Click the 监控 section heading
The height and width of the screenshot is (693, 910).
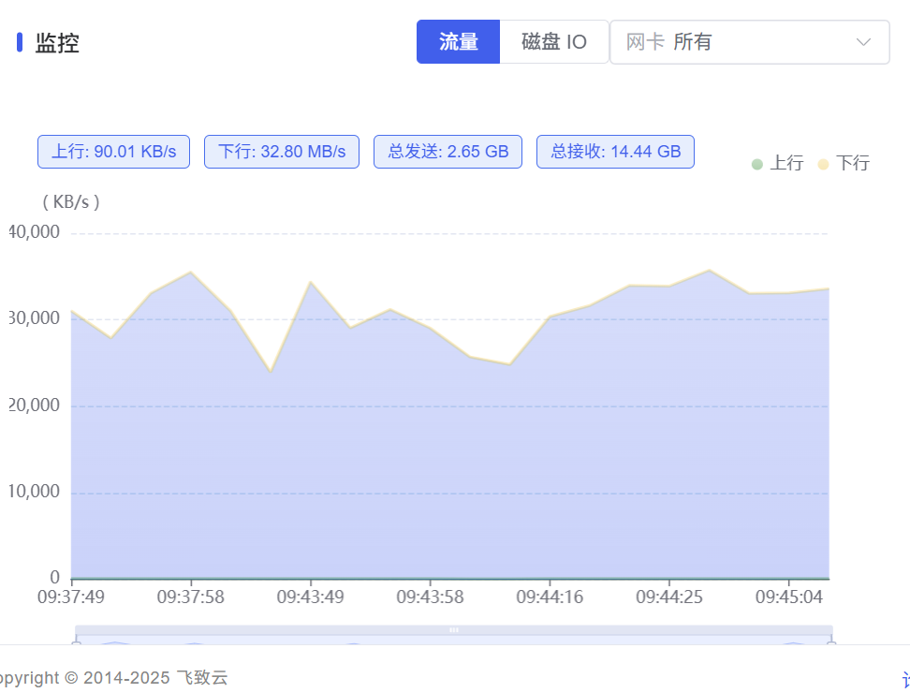click(57, 43)
